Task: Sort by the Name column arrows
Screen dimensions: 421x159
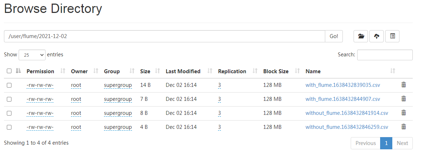Action: click(x=393, y=71)
